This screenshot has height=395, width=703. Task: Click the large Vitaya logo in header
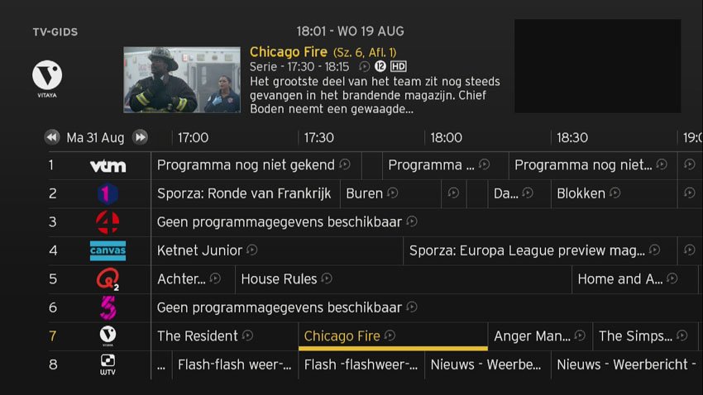click(47, 79)
